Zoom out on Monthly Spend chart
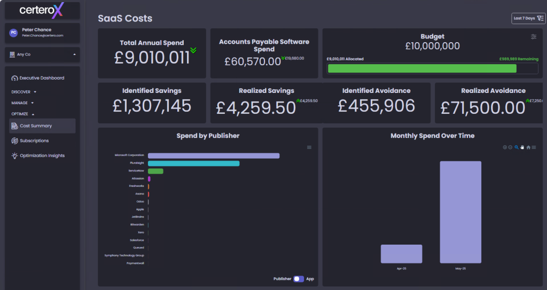Screen dimensions: 547x290 coord(510,147)
